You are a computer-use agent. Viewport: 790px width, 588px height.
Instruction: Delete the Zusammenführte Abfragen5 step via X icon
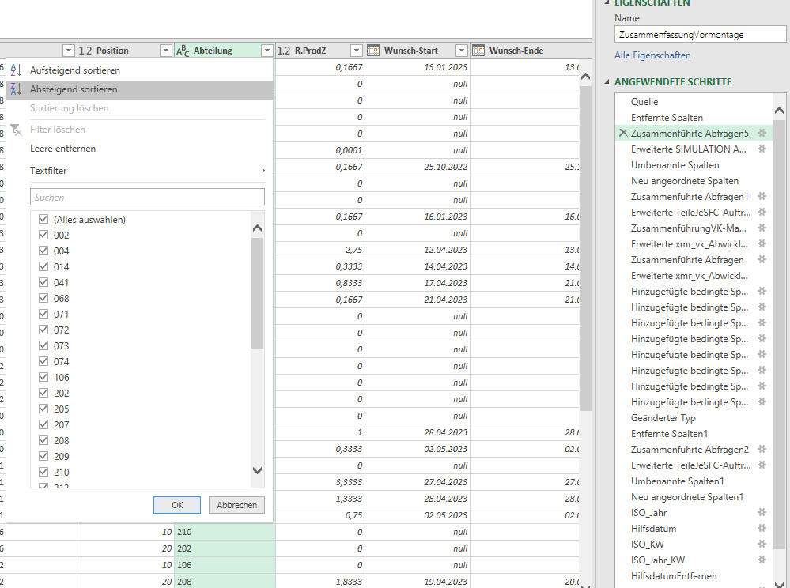pyautogui.click(x=623, y=133)
